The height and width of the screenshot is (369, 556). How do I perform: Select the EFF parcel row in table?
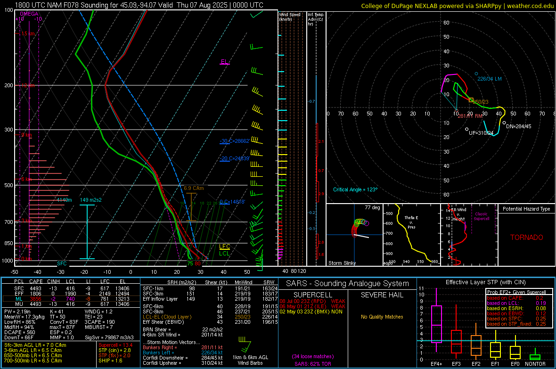click(x=71, y=294)
